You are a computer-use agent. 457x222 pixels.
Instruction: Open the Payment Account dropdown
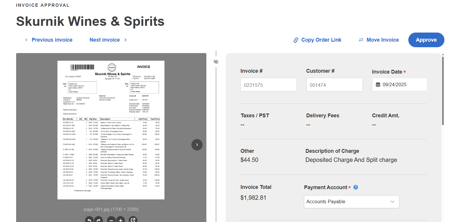(351, 202)
